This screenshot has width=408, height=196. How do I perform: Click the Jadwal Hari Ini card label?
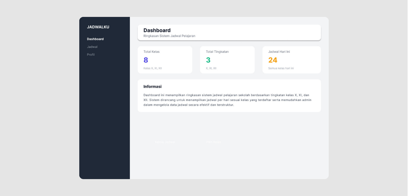coord(279,52)
